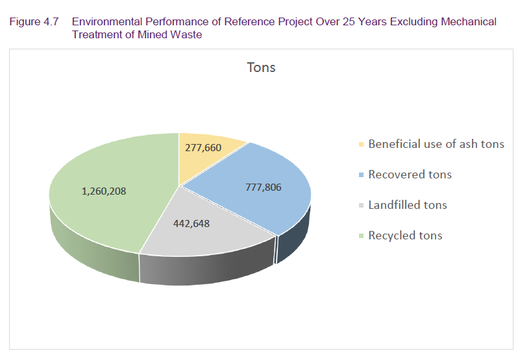Select the dark blue side wall of the pie

pos(293,240)
